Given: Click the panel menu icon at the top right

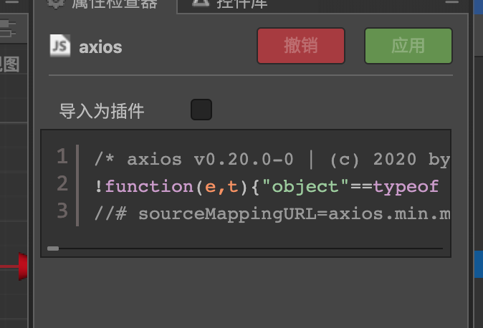Looking at the screenshot, I should click(x=452, y=2).
